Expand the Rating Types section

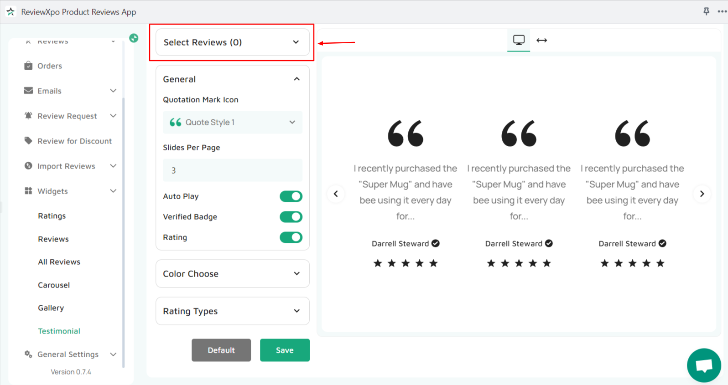[x=233, y=311]
